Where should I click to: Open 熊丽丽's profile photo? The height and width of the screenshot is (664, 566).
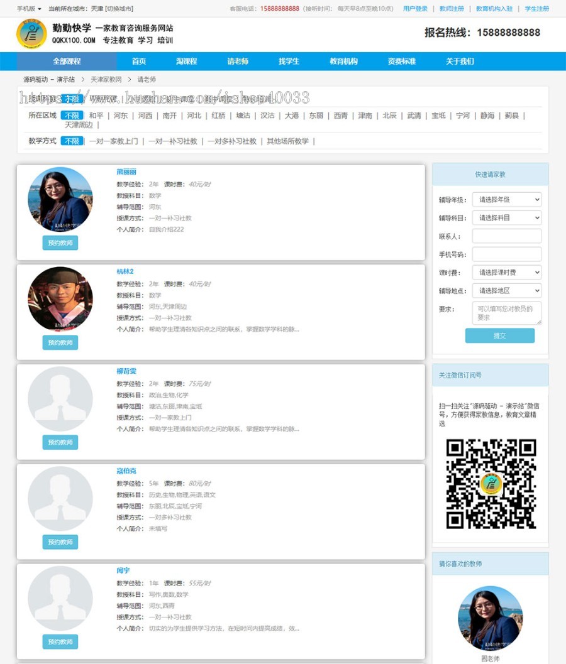click(x=60, y=199)
